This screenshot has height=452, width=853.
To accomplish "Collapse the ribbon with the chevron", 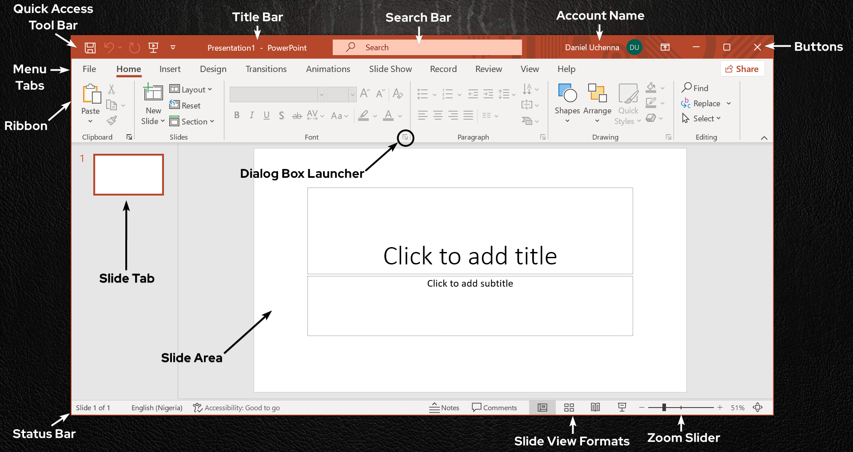I will pyautogui.click(x=764, y=138).
